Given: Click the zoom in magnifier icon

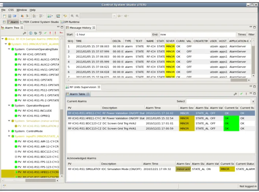Looking at the screenshot, I should click(x=72, y=16).
